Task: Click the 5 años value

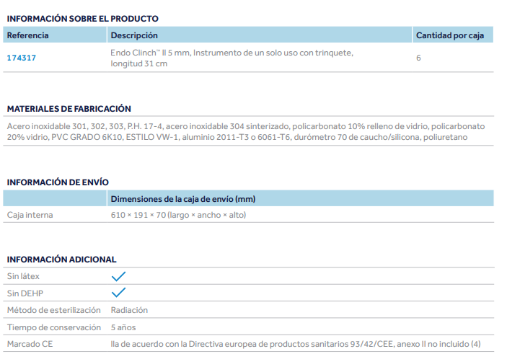Action: click(123, 327)
